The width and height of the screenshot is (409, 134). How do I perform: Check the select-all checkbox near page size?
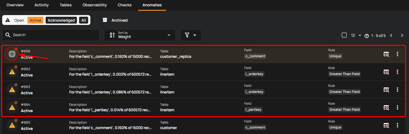pyautogui.click(x=344, y=35)
